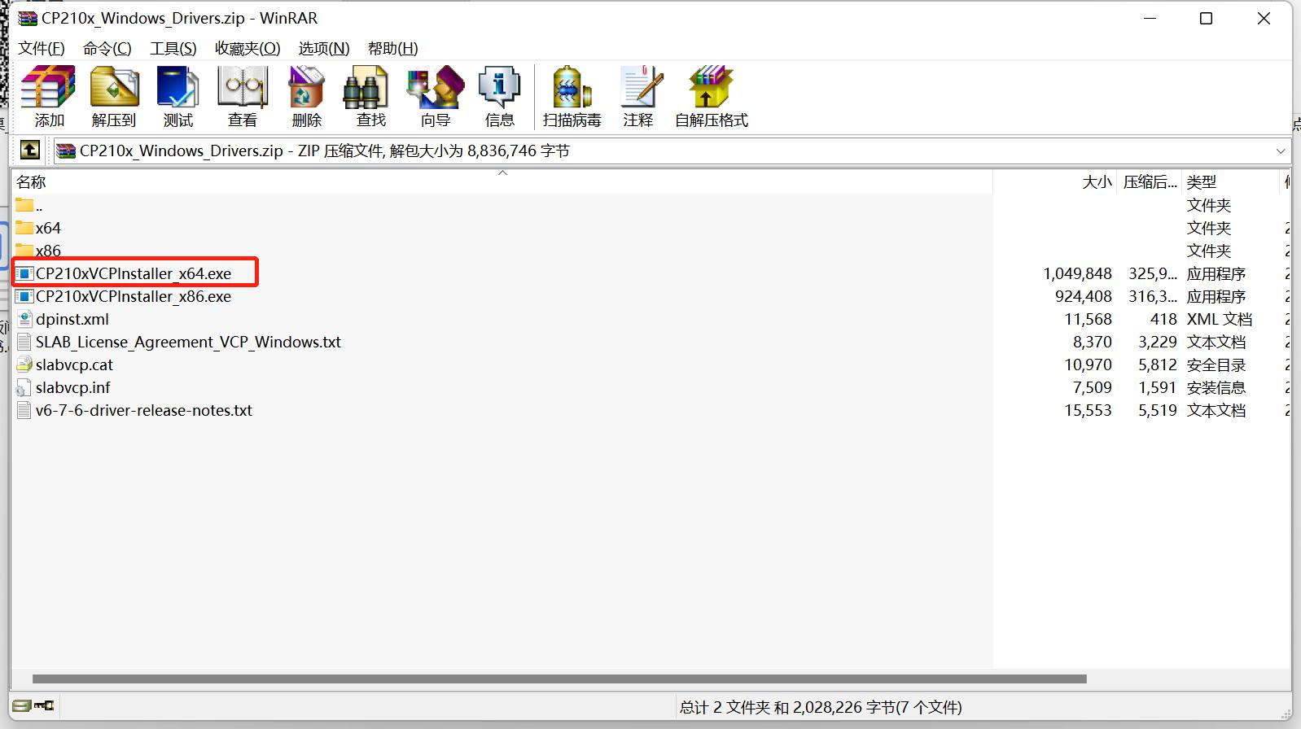This screenshot has width=1301, height=729.
Task: Click the slabvcp.cat file icon
Action: tap(24, 364)
